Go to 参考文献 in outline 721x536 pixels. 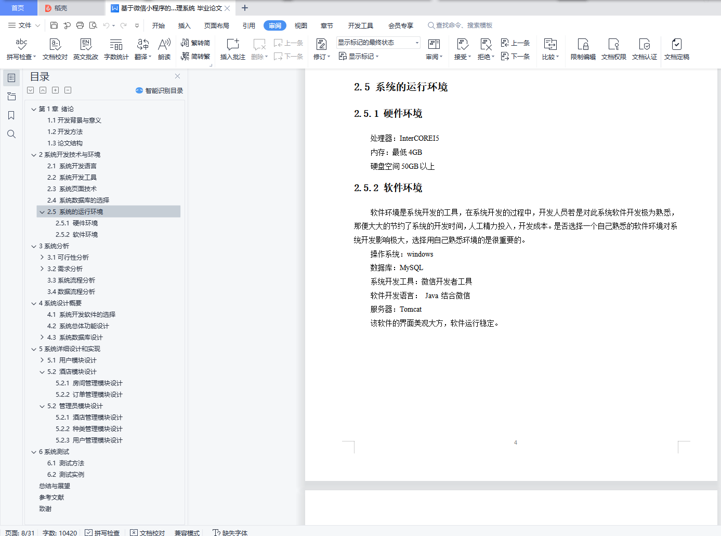[51, 498]
